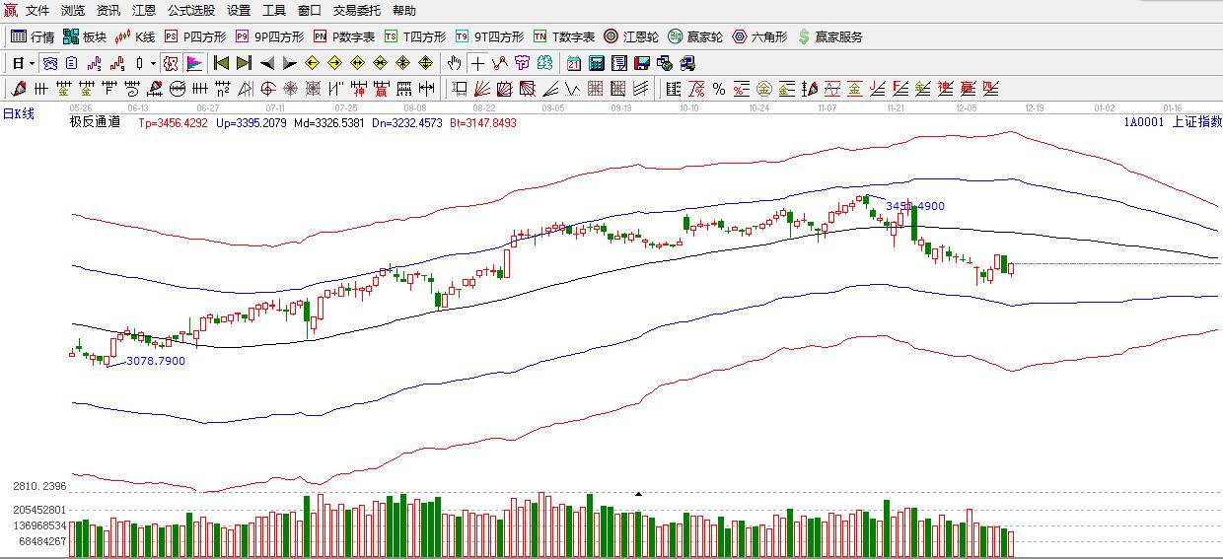The height and width of the screenshot is (559, 1223).
Task: Click the 江恩轮 button
Action: point(630,36)
